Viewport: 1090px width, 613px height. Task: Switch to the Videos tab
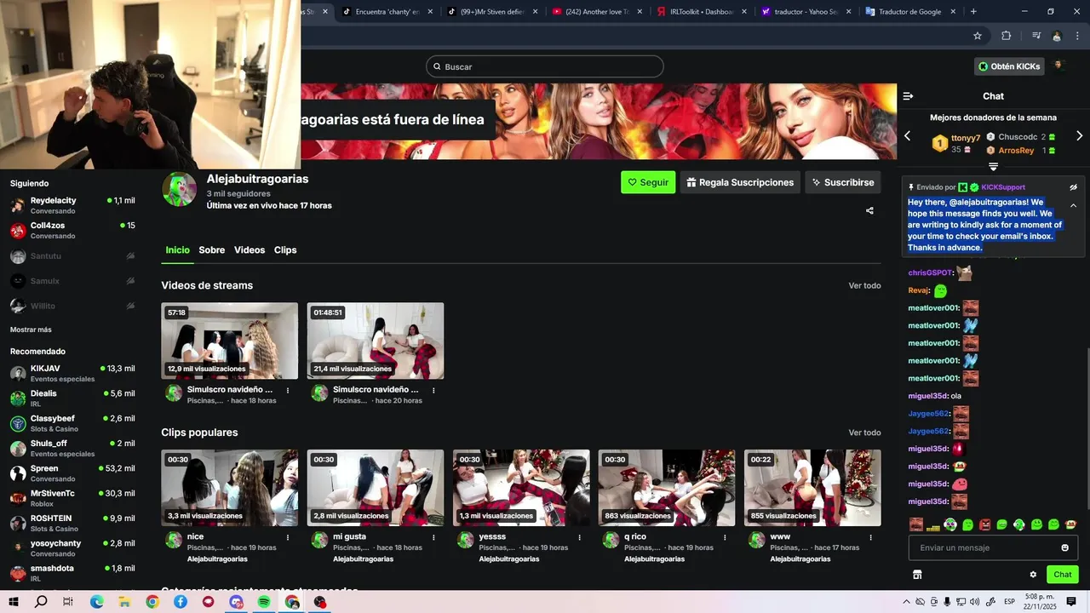point(250,250)
